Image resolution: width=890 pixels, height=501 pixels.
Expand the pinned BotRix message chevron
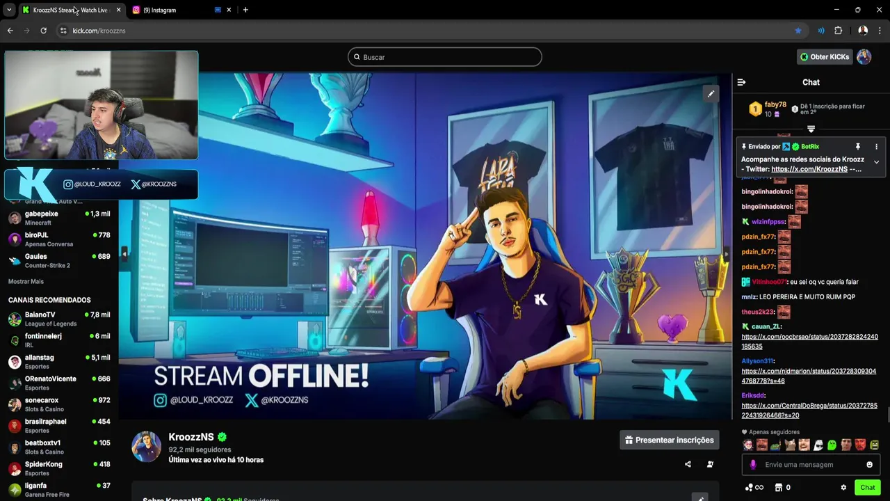pyautogui.click(x=876, y=162)
